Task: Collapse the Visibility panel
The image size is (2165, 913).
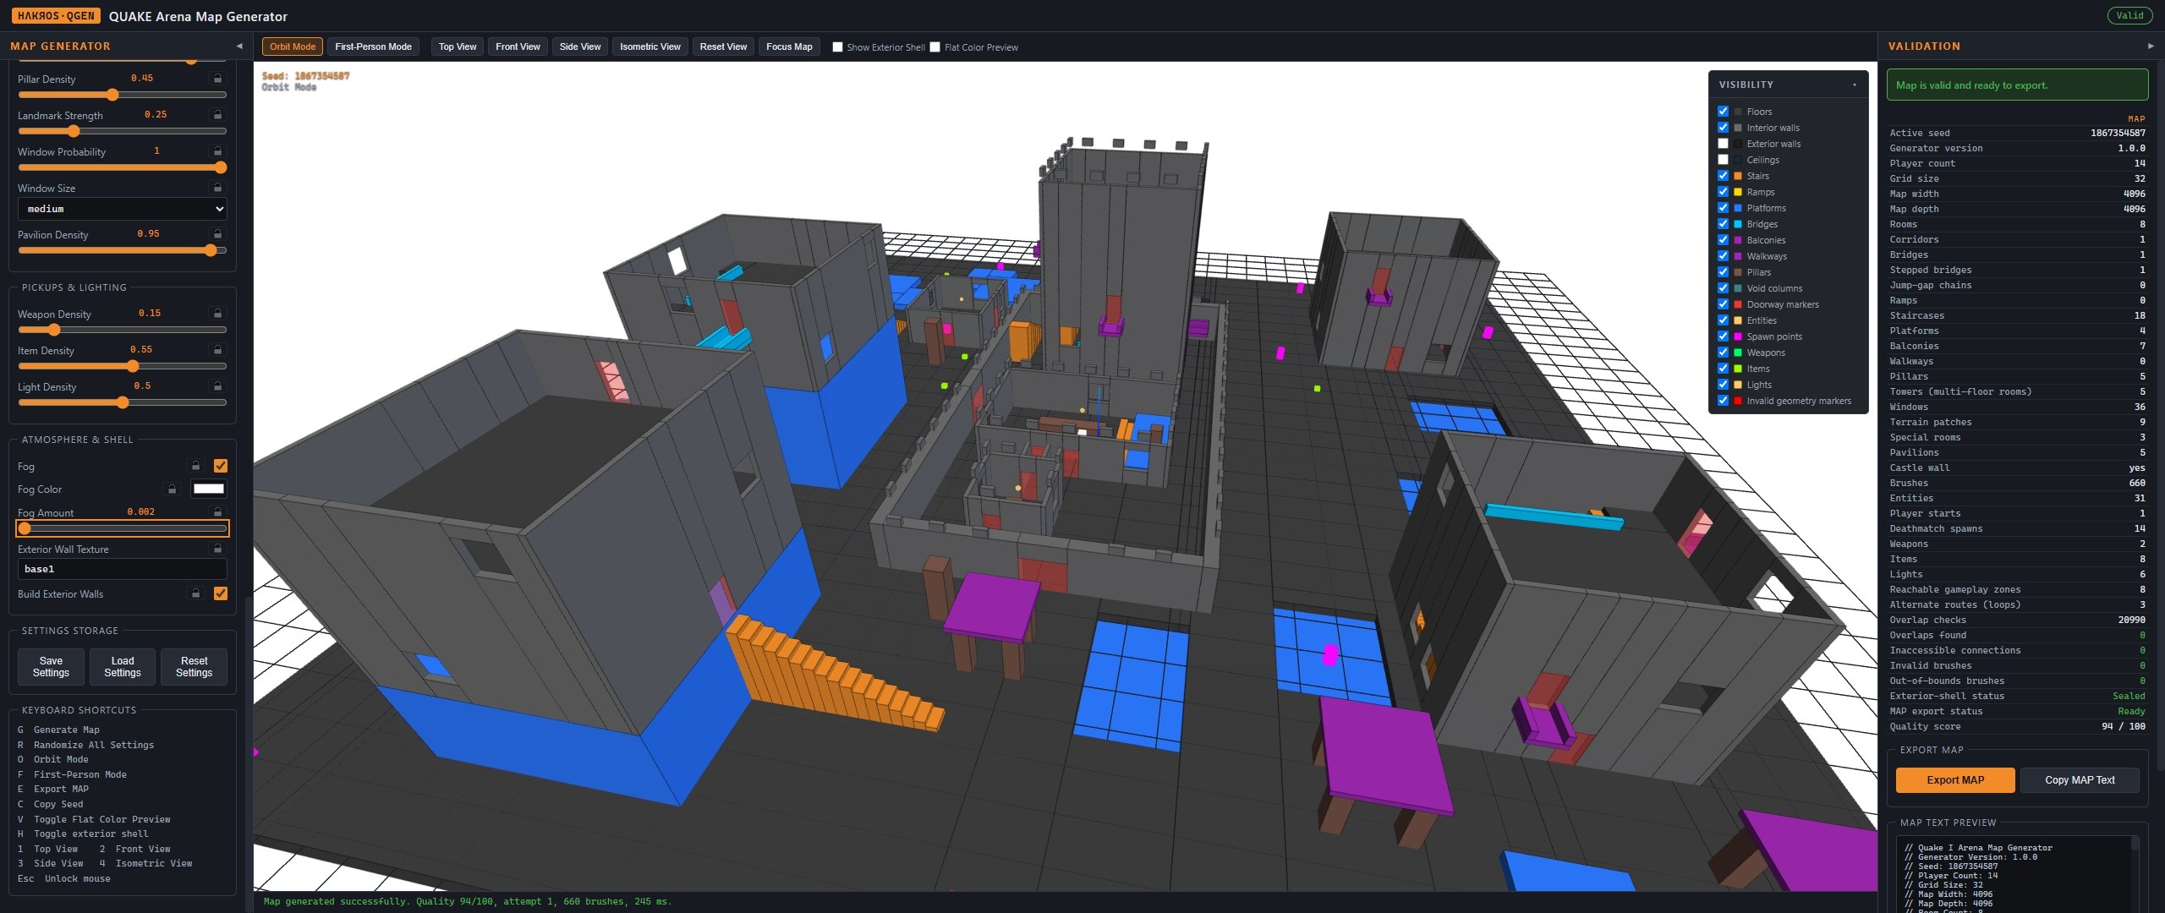Action: pos(1855,85)
